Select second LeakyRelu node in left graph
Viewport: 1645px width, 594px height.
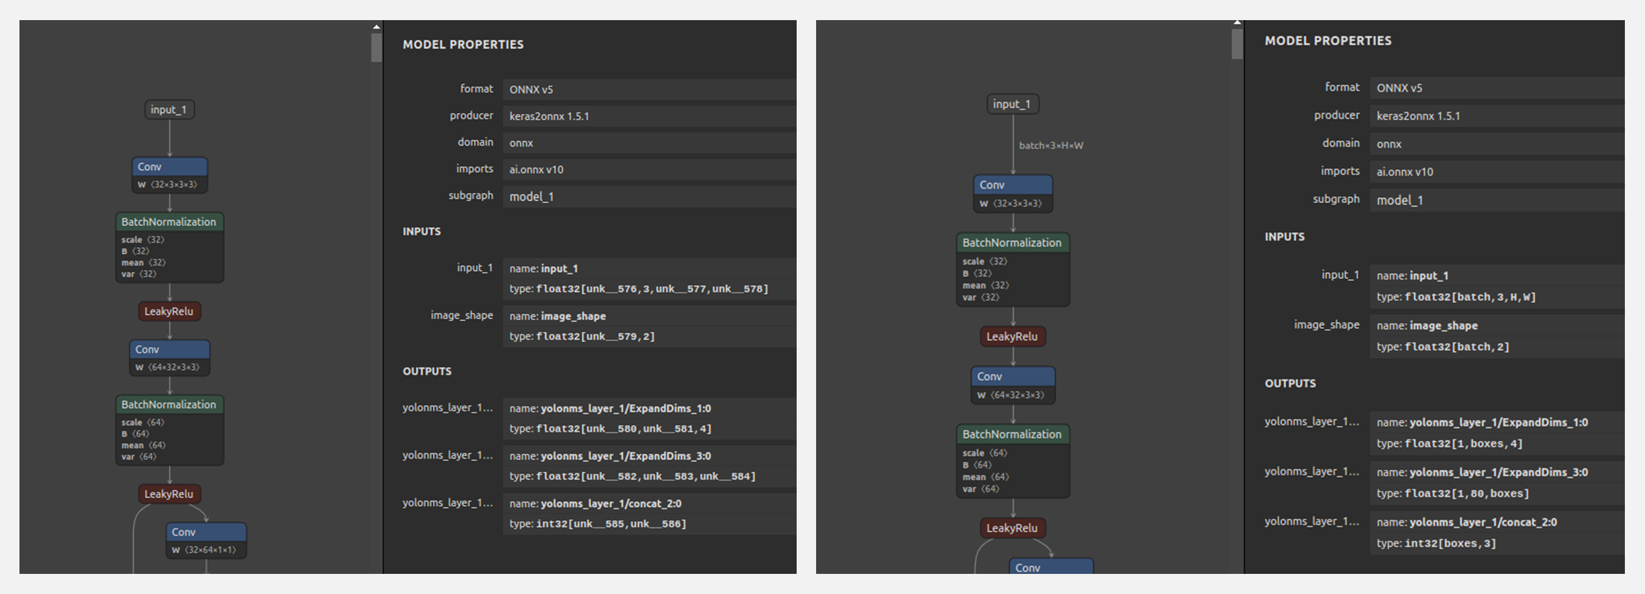[x=169, y=494]
